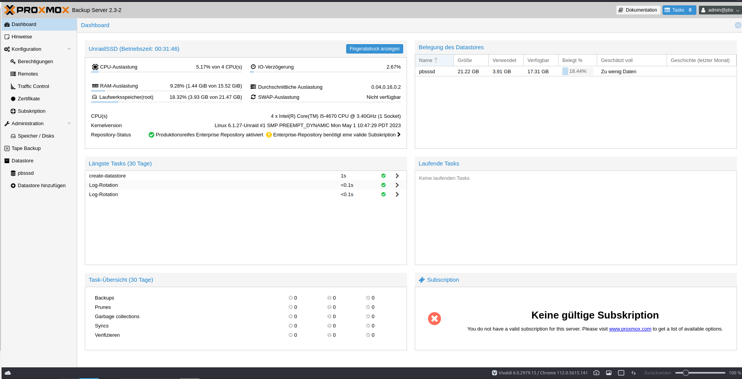742x379 pixels.
Task: Click the Vivaldi cloud sync icon
Action: coord(8,373)
